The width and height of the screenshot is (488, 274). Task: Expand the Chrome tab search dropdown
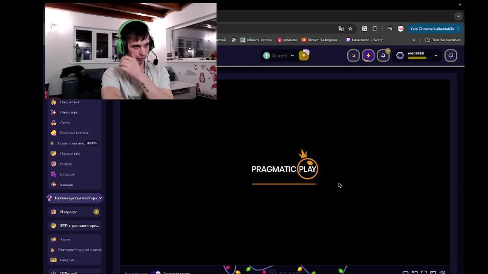pos(459,16)
